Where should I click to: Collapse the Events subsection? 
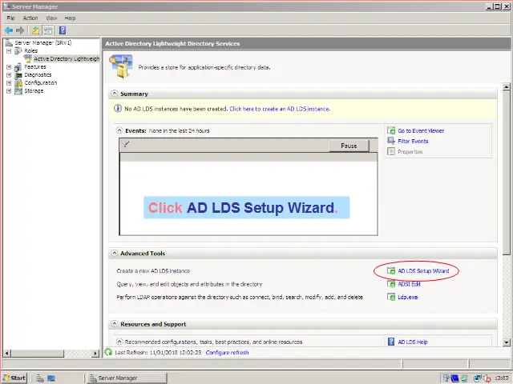[119, 130]
